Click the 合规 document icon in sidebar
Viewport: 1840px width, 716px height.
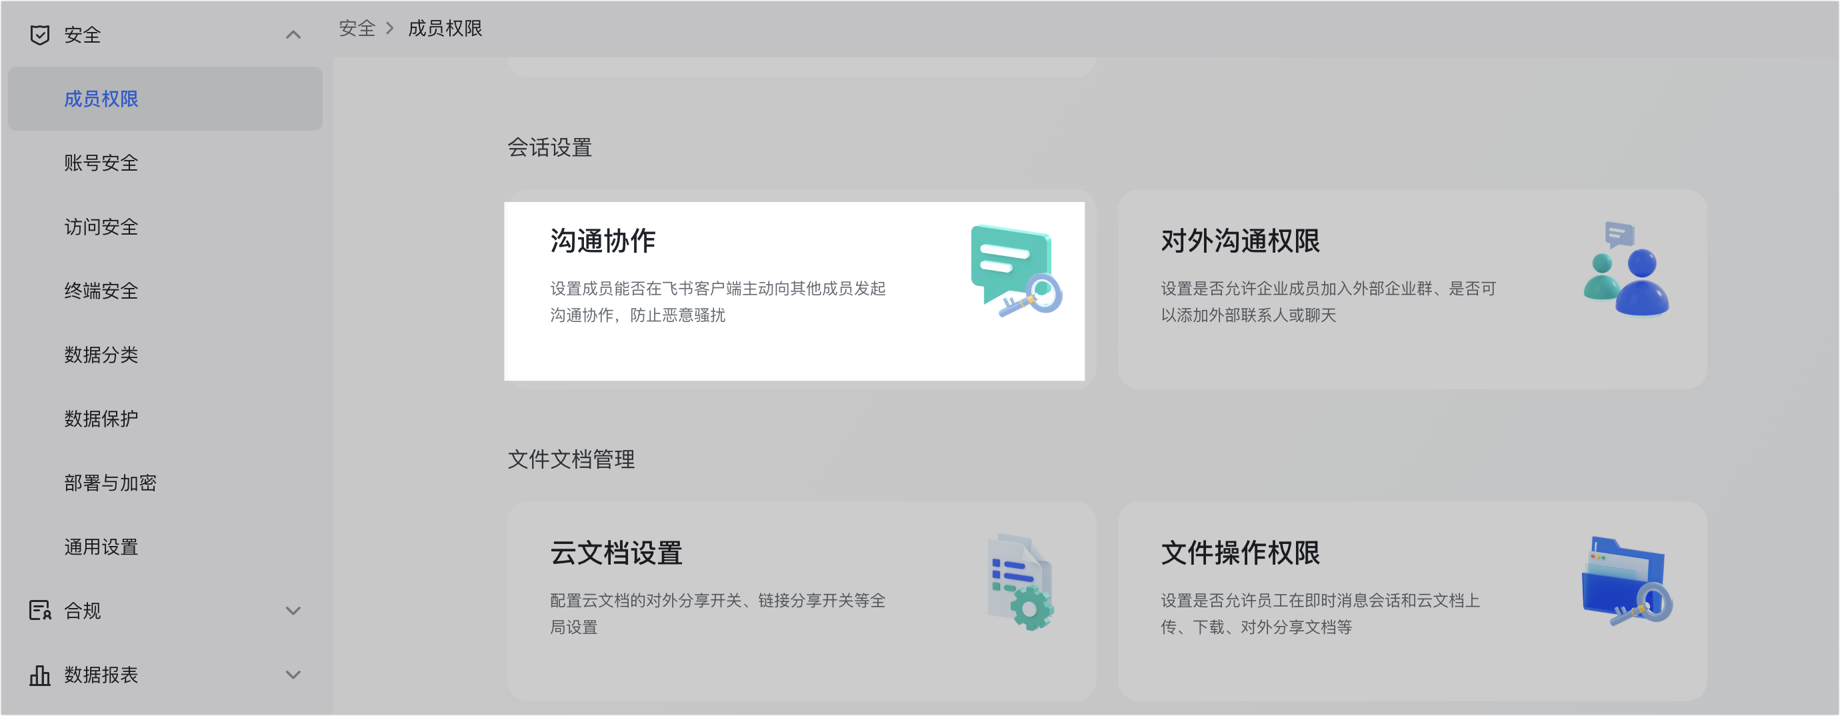[x=40, y=610]
